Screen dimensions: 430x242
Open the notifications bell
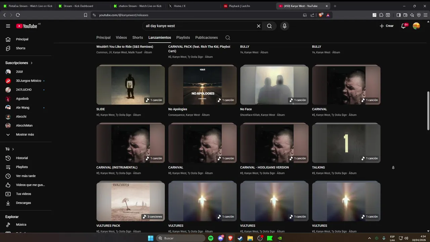[403, 26]
